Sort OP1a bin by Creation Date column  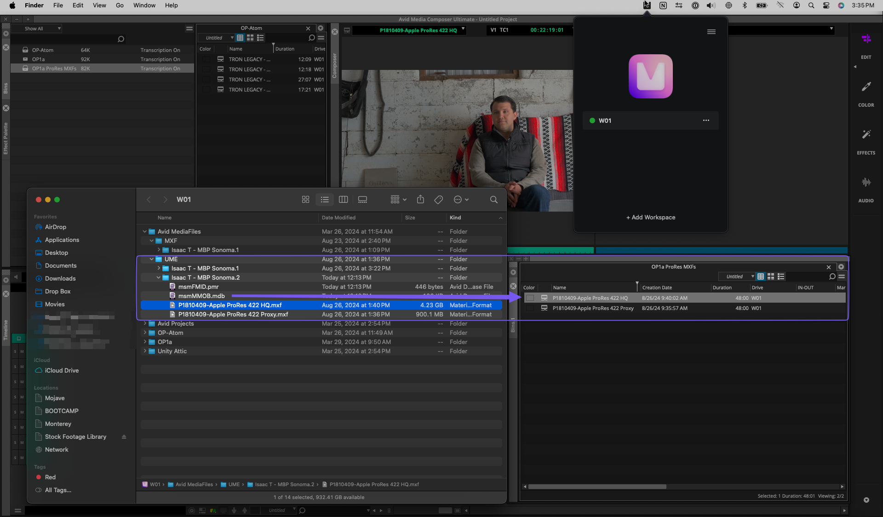coord(657,288)
